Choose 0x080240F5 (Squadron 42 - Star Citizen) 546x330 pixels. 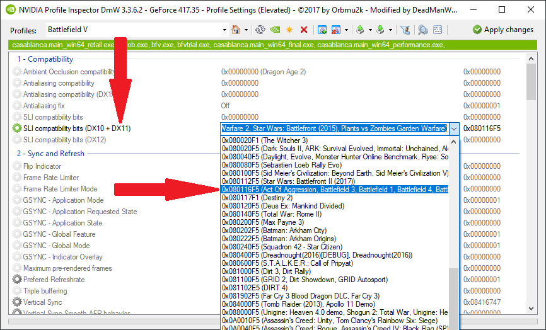pos(335,247)
